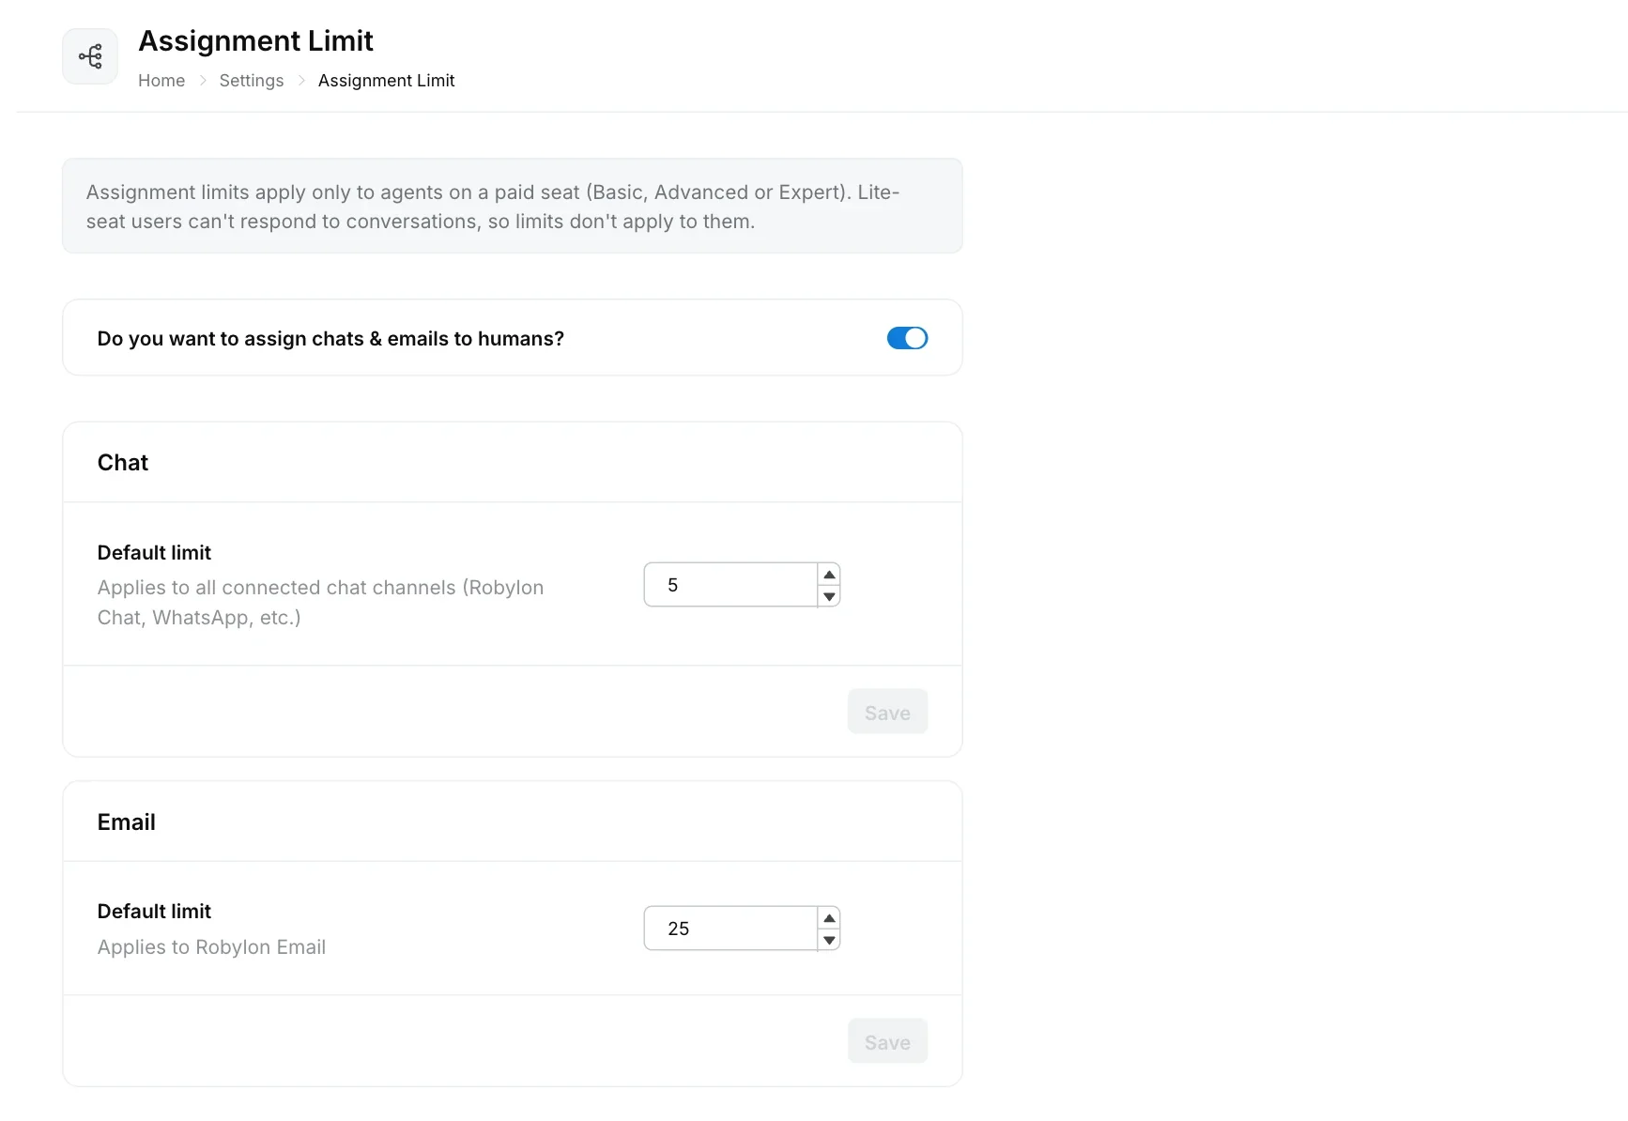This screenshot has height=1121, width=1628.
Task: Increase Email default limit with up arrow
Action: pos(829,918)
